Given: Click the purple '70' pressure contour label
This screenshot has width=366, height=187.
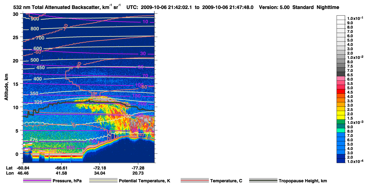Looking at the screenshot, I should point(145,76).
